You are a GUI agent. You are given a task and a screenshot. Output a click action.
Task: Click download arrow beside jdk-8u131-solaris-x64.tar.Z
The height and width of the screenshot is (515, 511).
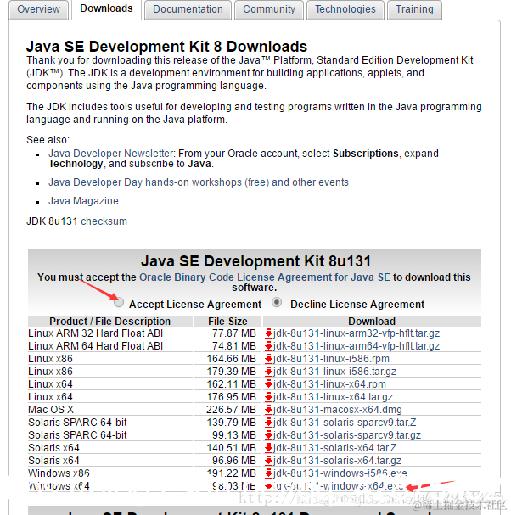point(268,448)
